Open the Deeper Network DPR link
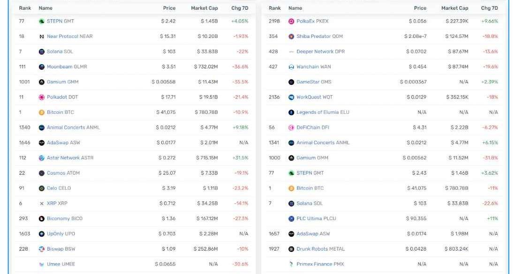Image resolution: width=514 pixels, height=274 pixels. (320, 52)
